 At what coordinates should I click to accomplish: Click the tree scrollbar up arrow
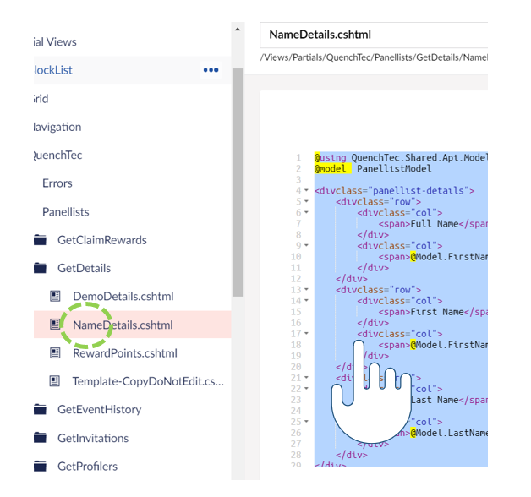tap(238, 29)
